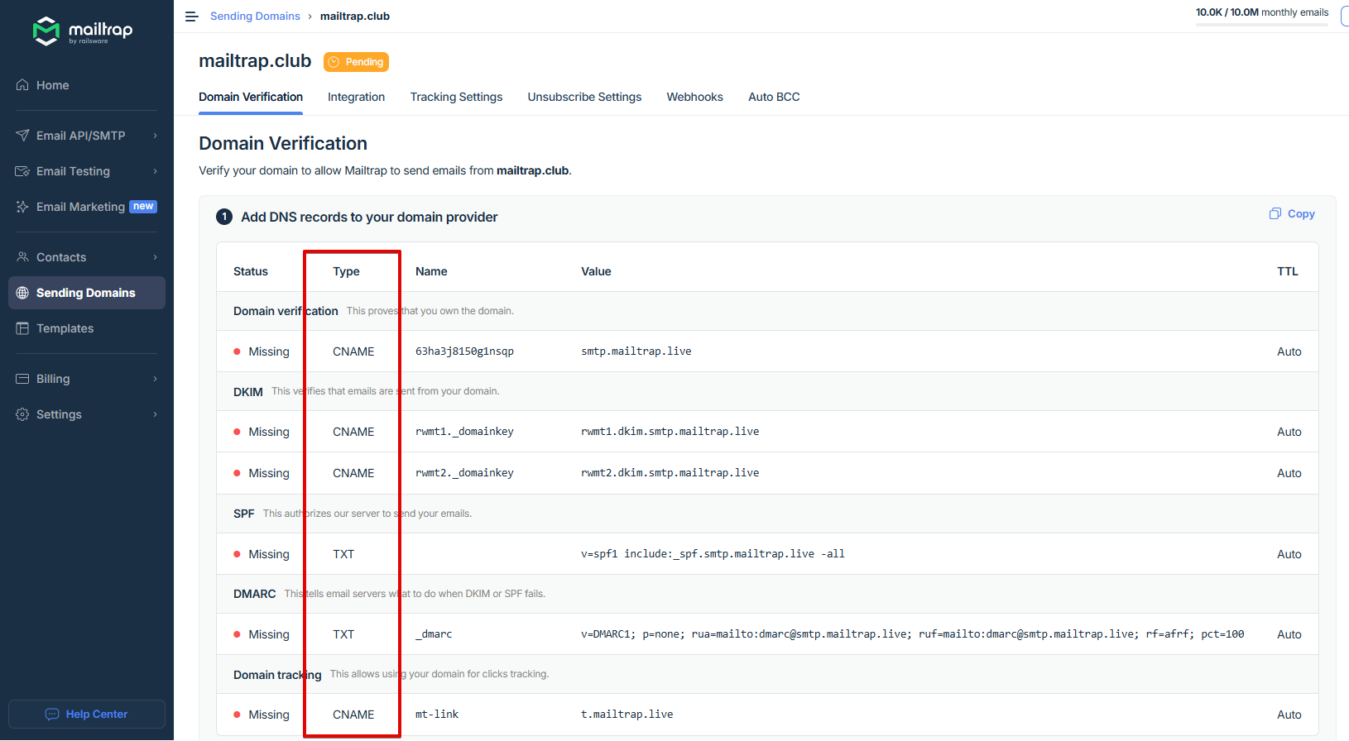1349x741 pixels.
Task: Click the 10.0K / 10.0M monthly emails counter
Action: [1261, 12]
